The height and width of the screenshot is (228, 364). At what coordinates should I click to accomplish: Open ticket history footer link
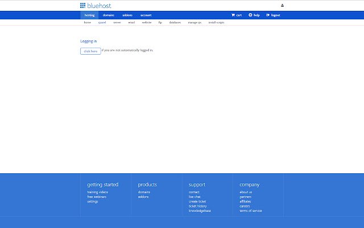pos(197,206)
